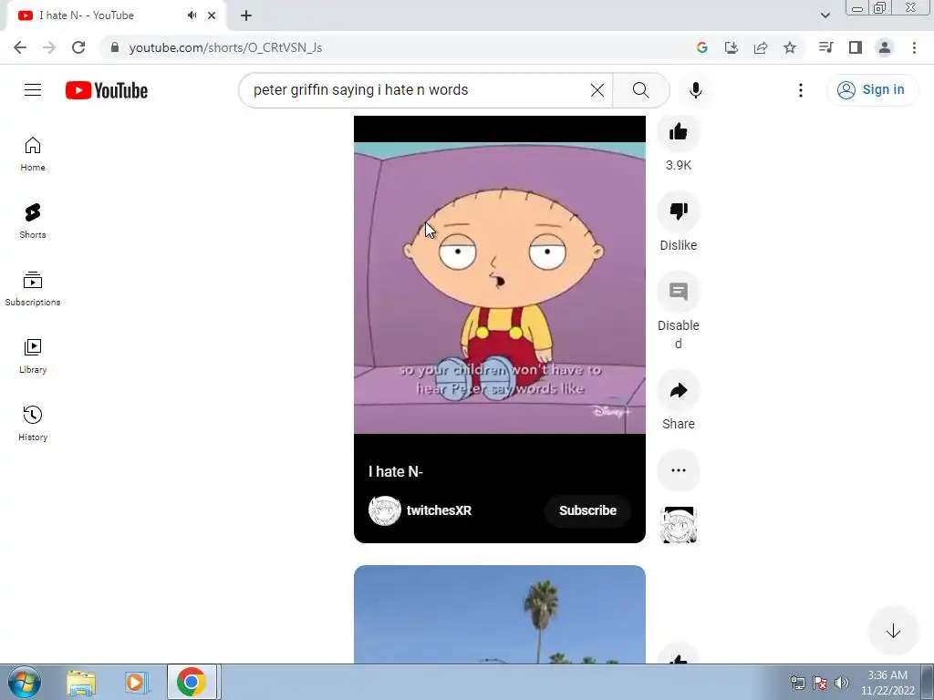The image size is (934, 700).
Task: Open Chrome profile avatar menu
Action: click(884, 47)
